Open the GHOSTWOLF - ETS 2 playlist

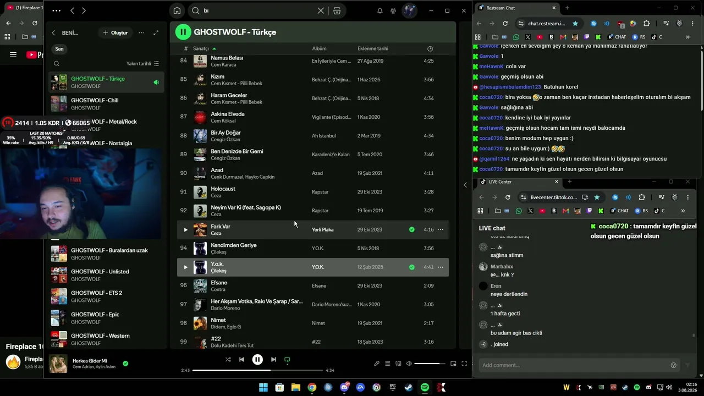pos(107,296)
